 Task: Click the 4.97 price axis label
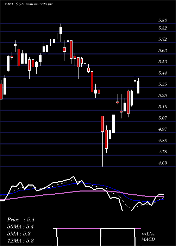click(x=163, y=129)
